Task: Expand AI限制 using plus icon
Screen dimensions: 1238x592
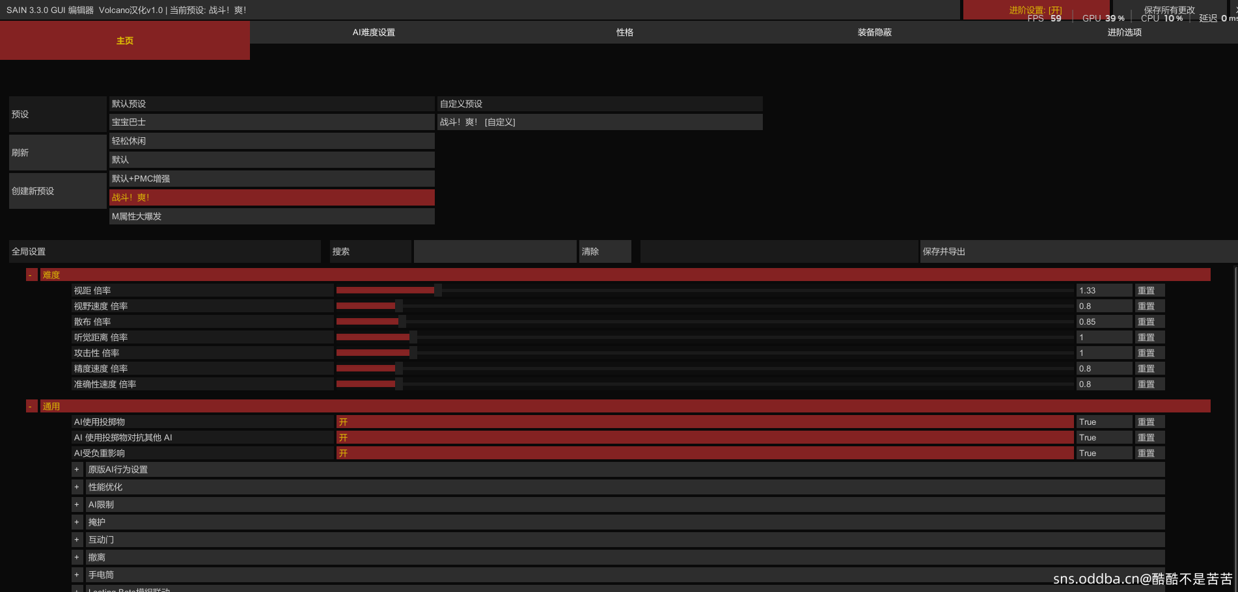Action: coord(77,505)
